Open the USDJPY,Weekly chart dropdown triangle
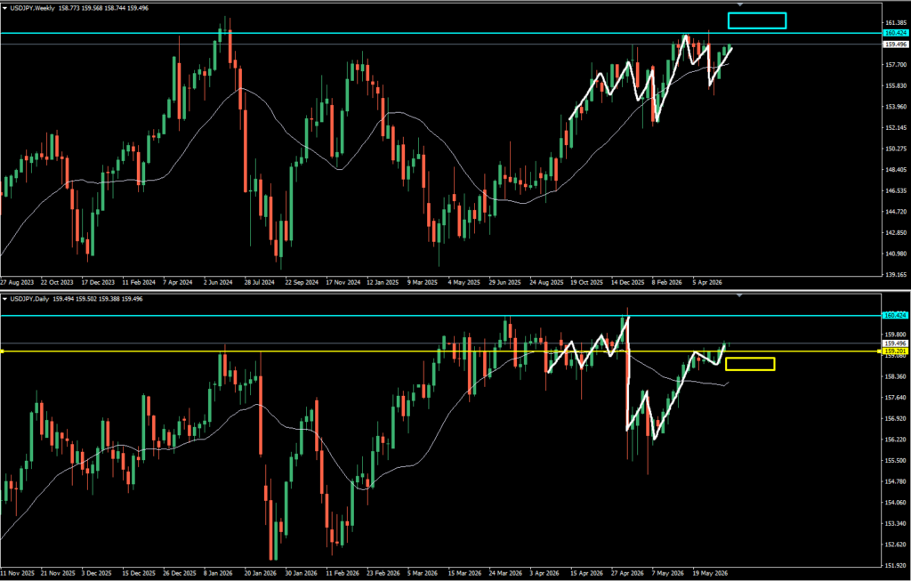This screenshot has height=581, width=911. pos(4,8)
